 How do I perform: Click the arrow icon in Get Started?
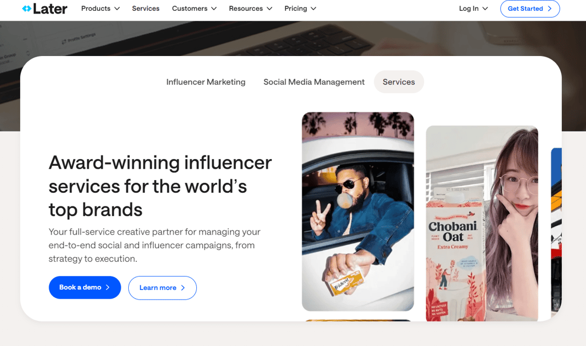pyautogui.click(x=549, y=9)
